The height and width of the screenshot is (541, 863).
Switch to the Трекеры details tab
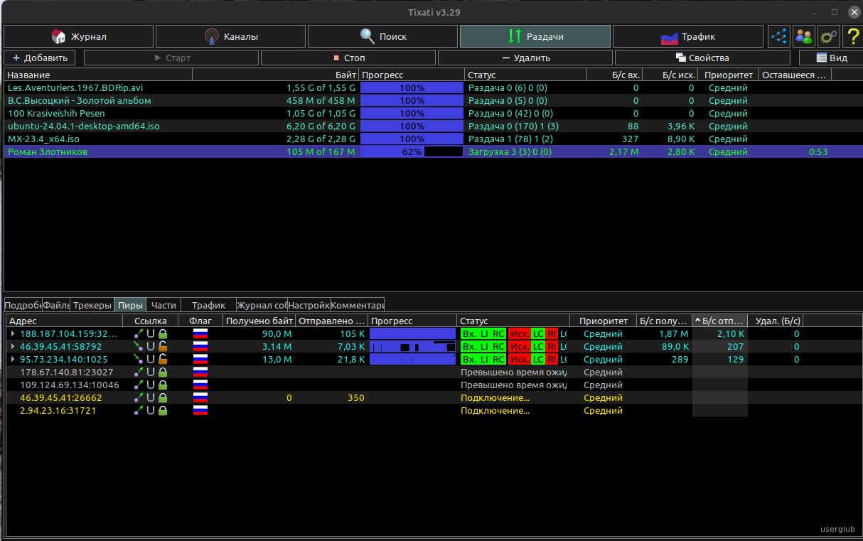click(x=92, y=305)
